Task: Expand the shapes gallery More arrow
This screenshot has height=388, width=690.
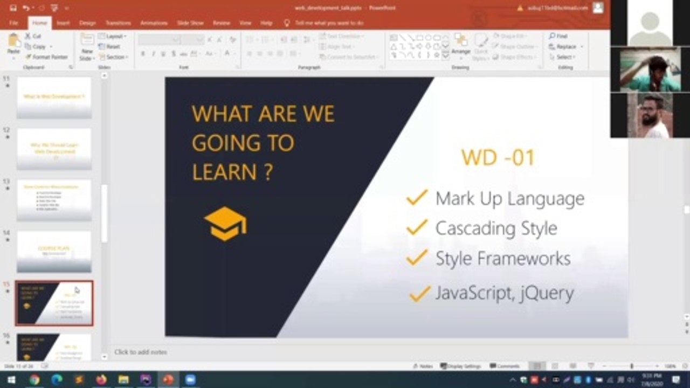Action: pyautogui.click(x=446, y=56)
